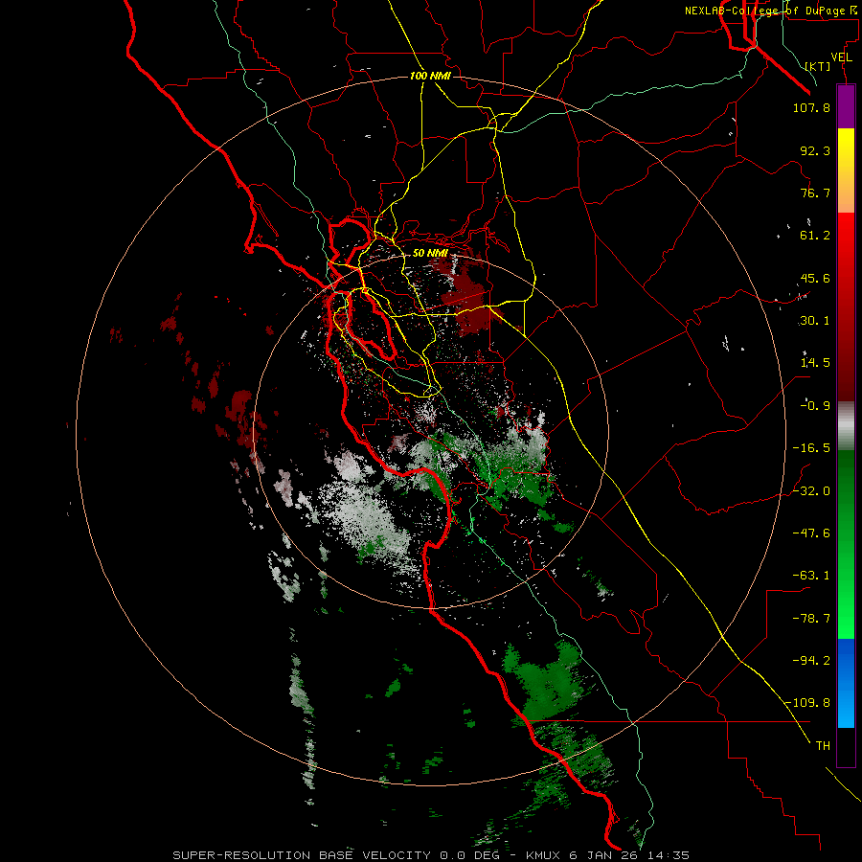Click the '6 JAN 26' date text
Viewport: 862px width, 862px height.
[x=606, y=855]
